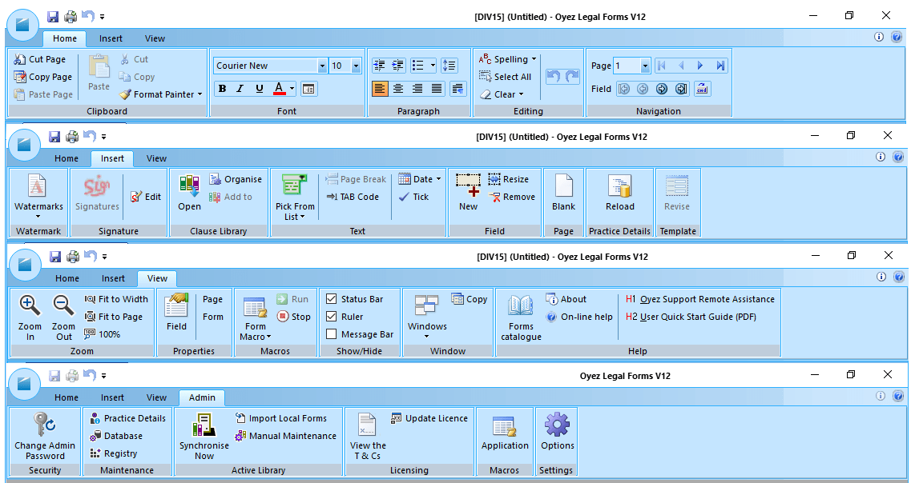Click Organise in Clause Library
Image resolution: width=911 pixels, height=483 pixels.
[x=236, y=179]
